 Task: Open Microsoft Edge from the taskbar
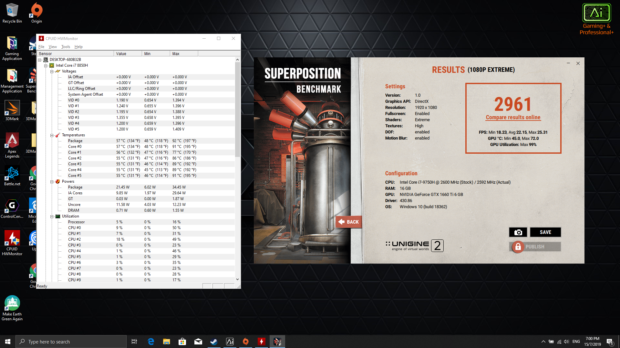coord(151,342)
